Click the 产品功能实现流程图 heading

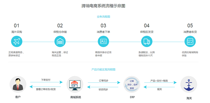103,69
